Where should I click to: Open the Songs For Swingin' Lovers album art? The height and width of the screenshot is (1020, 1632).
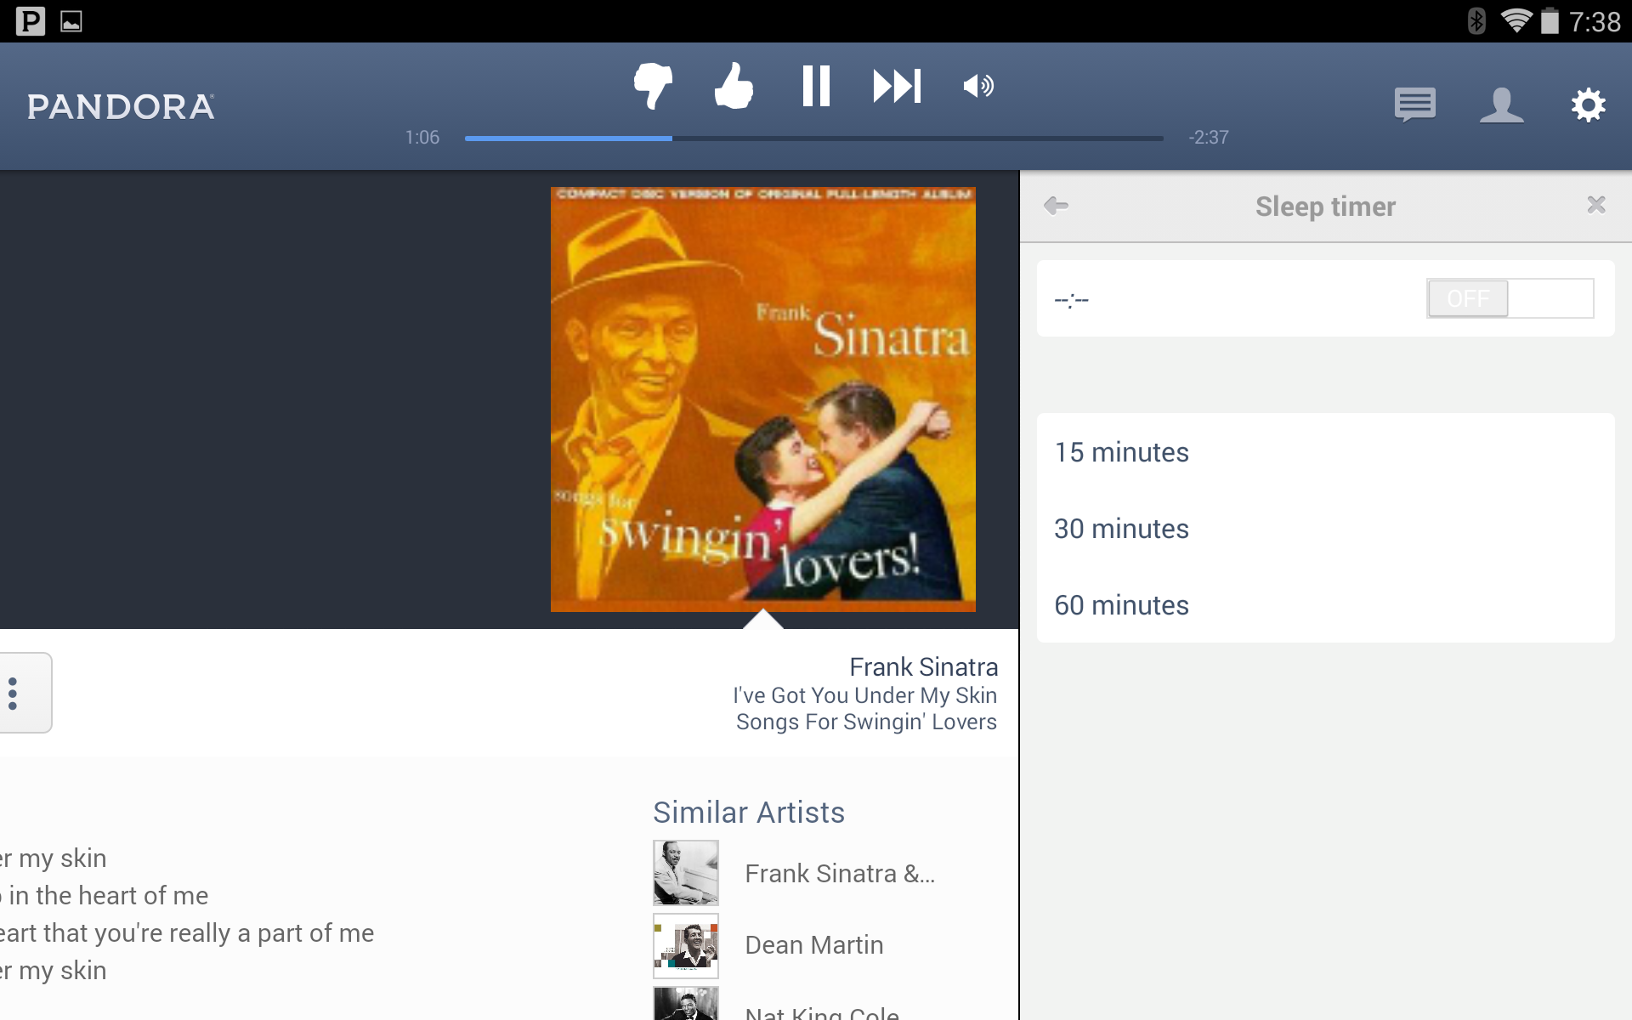[x=762, y=399]
